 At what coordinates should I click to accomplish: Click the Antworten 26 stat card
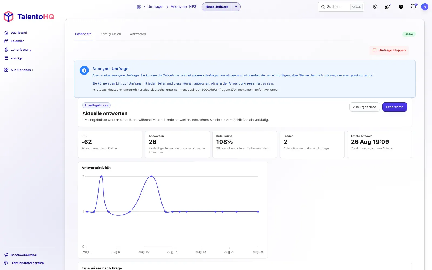pyautogui.click(x=177, y=144)
